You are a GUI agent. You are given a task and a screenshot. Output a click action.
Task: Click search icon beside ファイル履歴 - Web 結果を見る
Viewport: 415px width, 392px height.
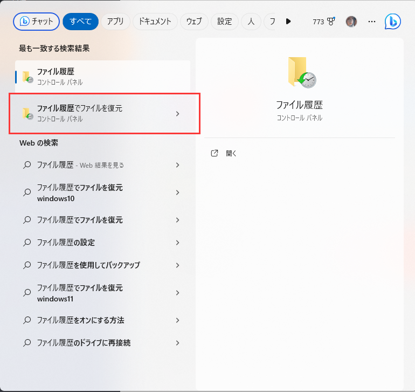27,165
